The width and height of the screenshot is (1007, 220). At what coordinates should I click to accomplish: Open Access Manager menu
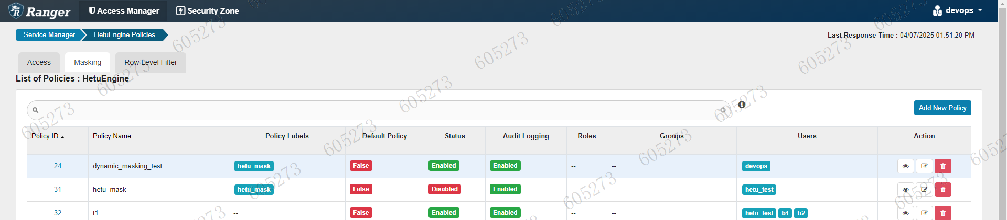point(124,11)
